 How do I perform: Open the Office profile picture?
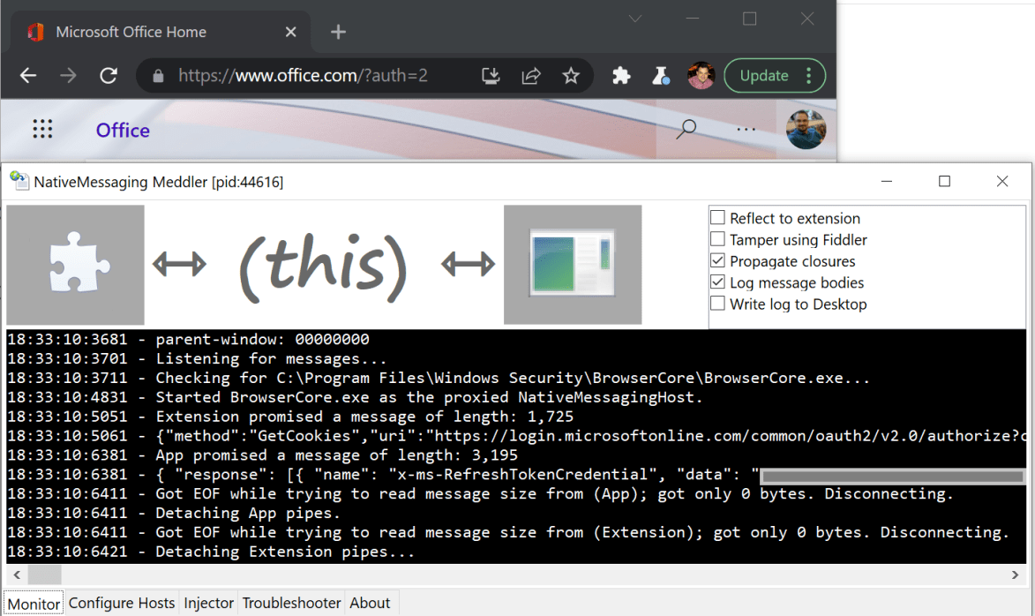(x=805, y=129)
